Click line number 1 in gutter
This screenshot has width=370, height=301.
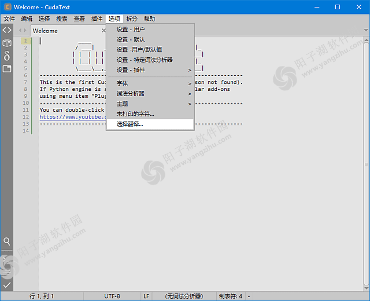pos(25,41)
